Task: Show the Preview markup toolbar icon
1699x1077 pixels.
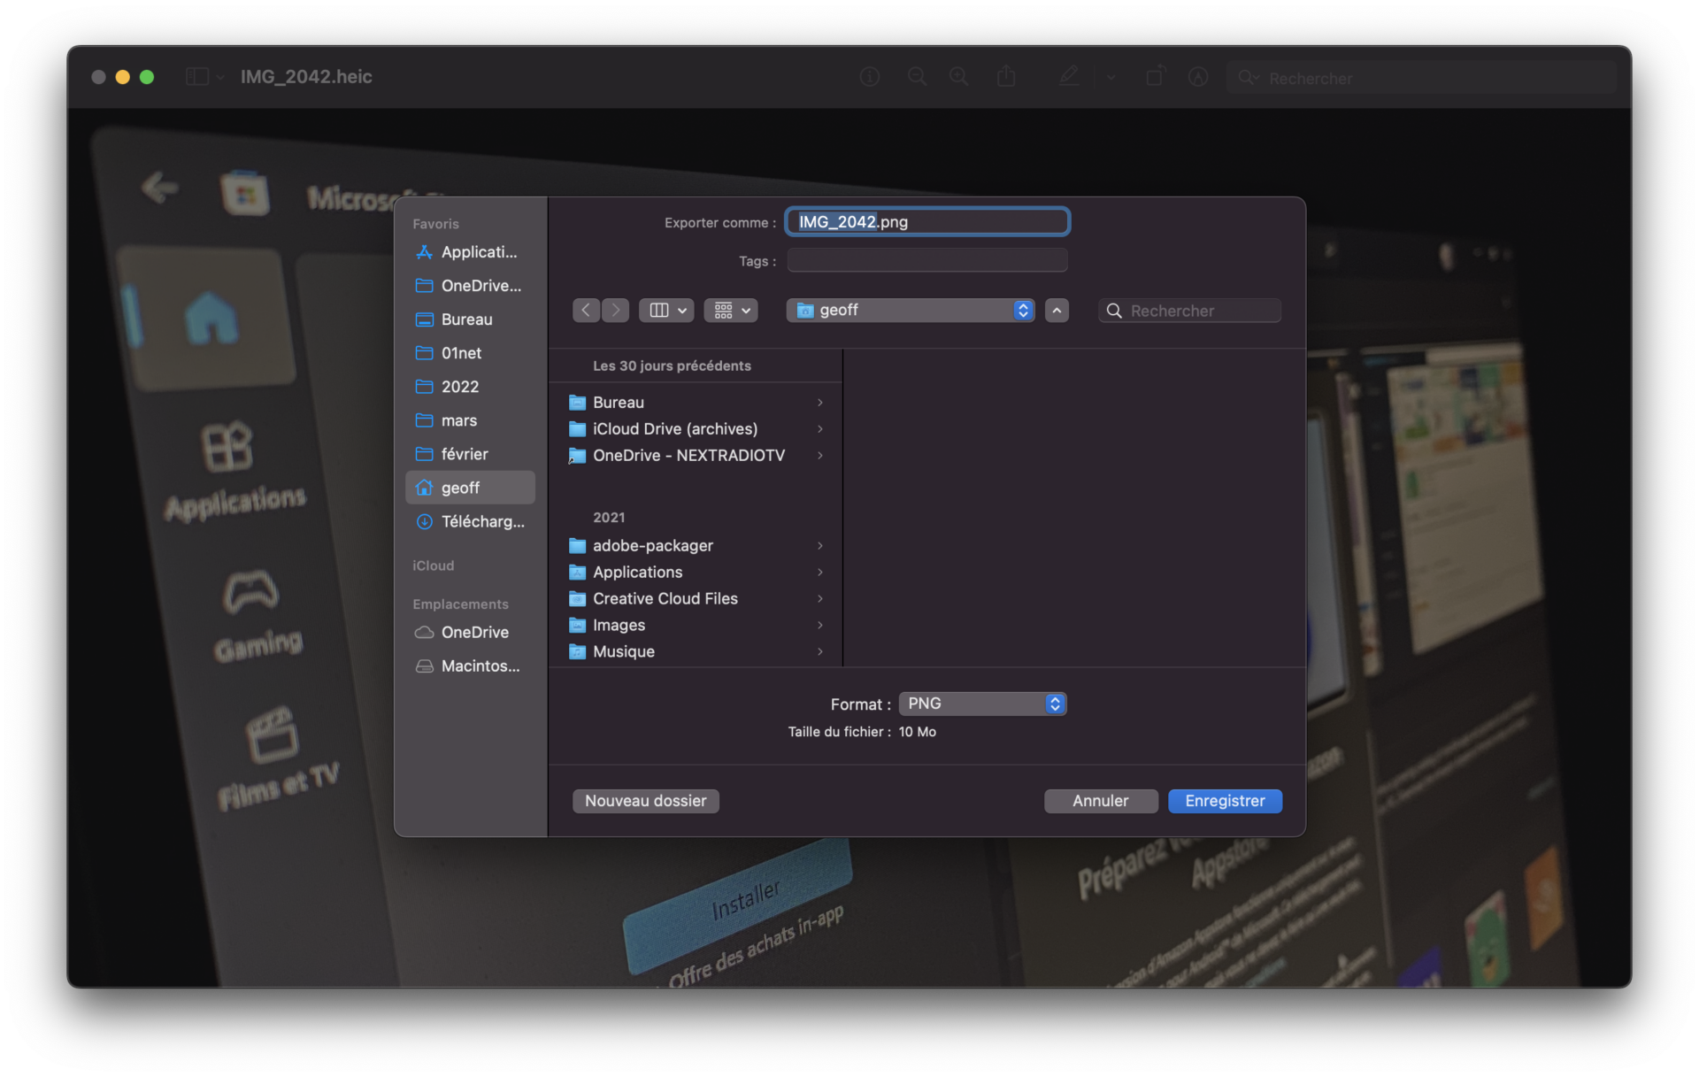Action: [1198, 77]
